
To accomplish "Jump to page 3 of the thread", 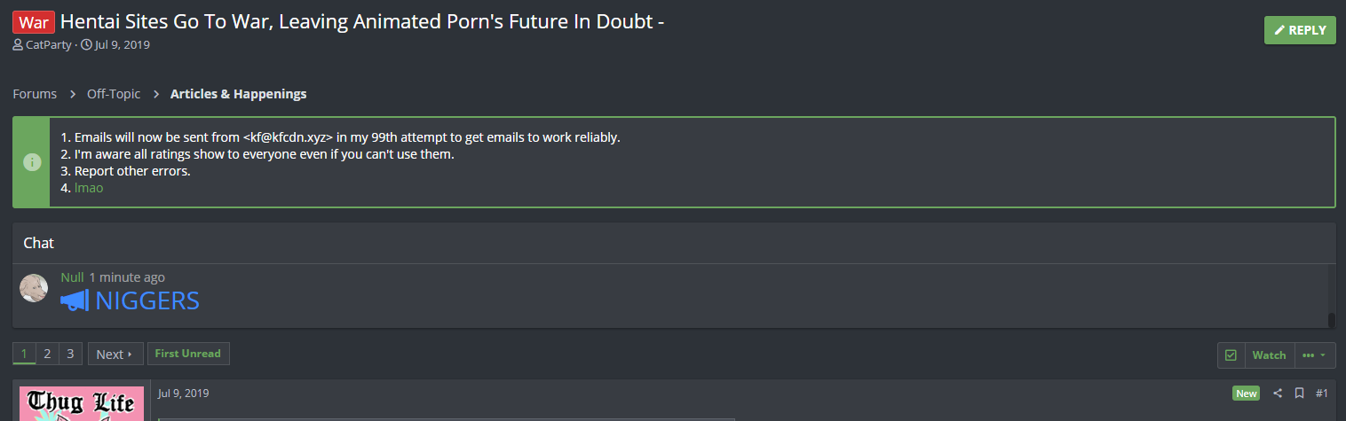I will click(x=70, y=353).
